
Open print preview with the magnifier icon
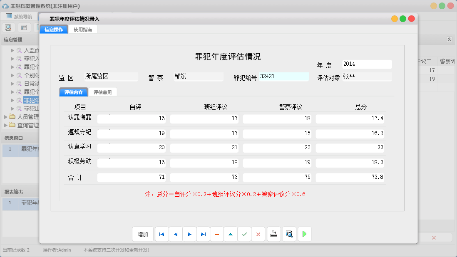click(x=289, y=234)
